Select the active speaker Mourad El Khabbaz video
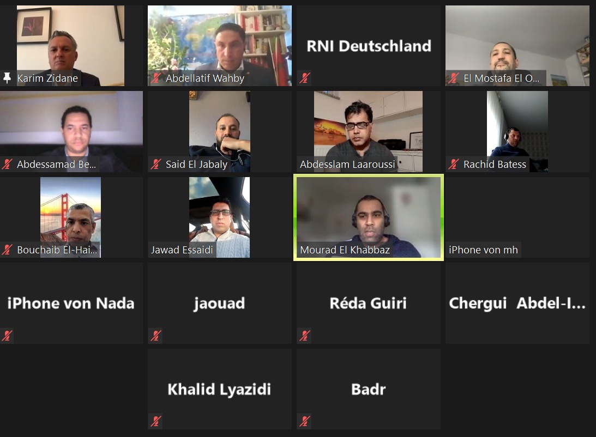The height and width of the screenshot is (437, 596). coord(368,217)
